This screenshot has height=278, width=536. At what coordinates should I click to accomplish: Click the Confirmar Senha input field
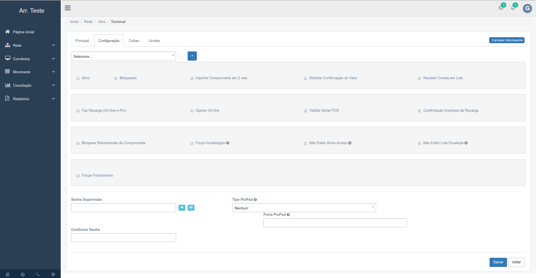123,238
